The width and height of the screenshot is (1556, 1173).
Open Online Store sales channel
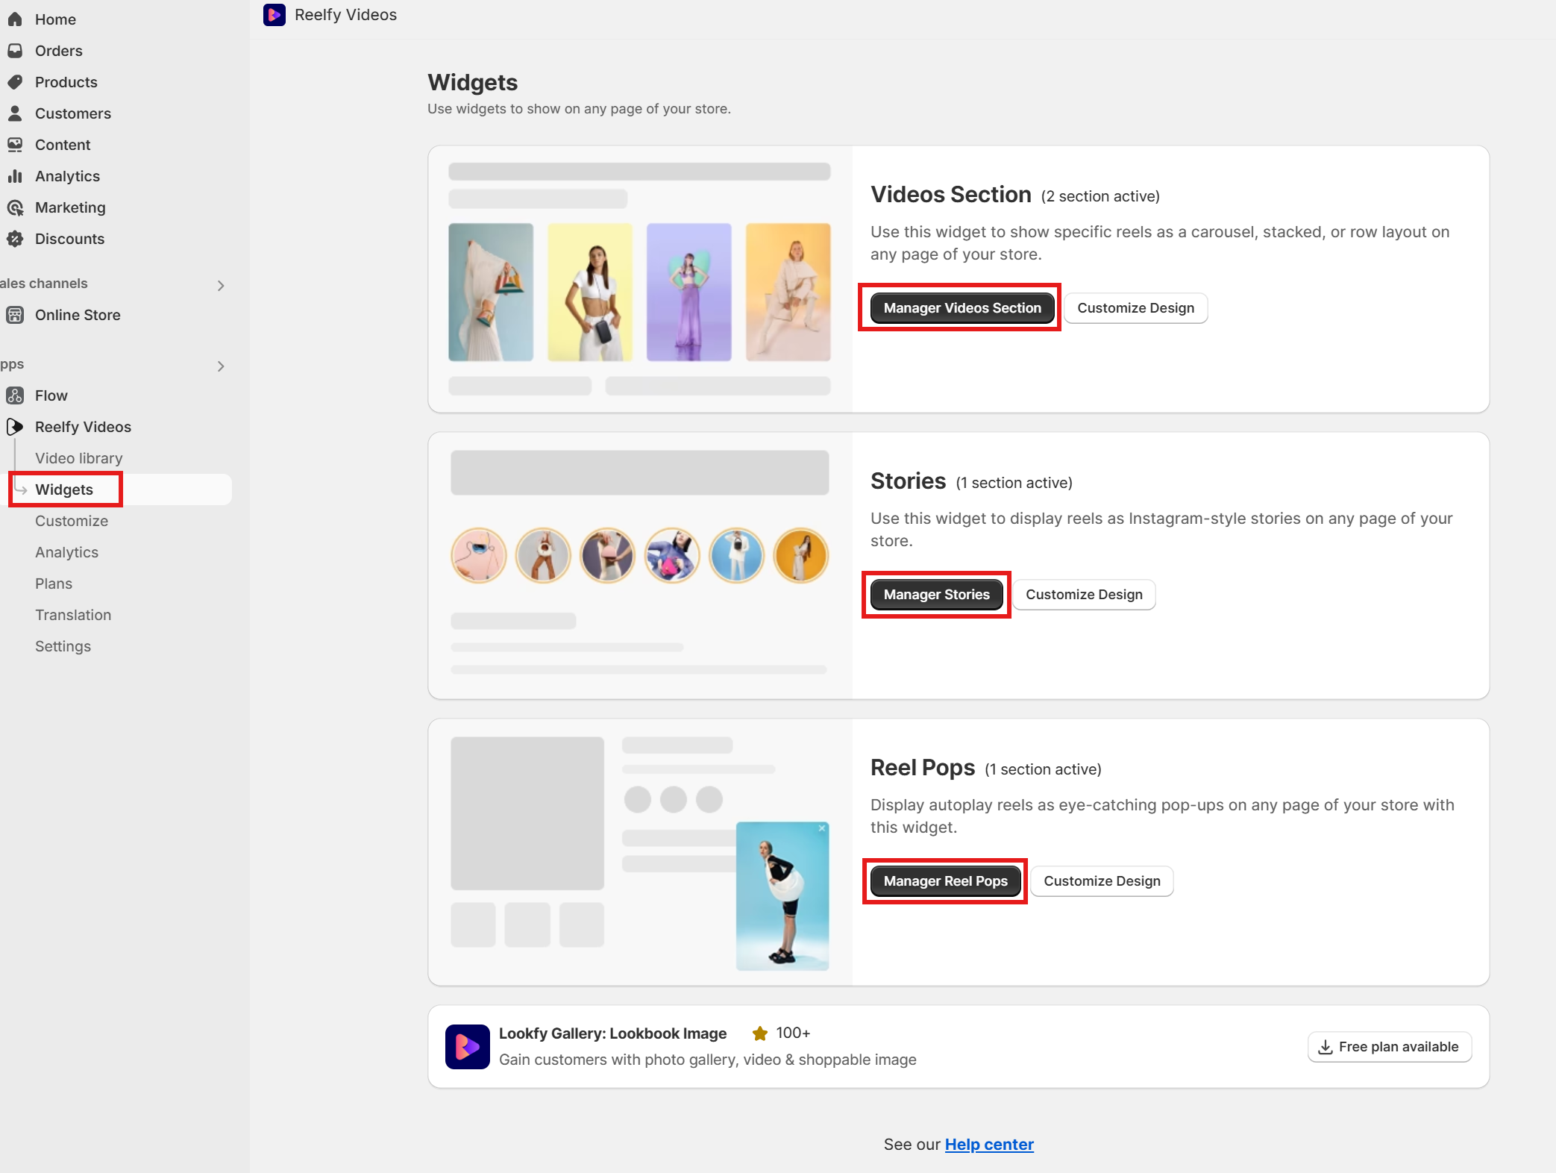click(78, 315)
